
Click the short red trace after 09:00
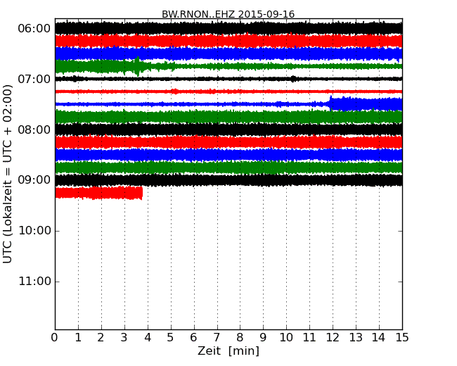coord(99,193)
